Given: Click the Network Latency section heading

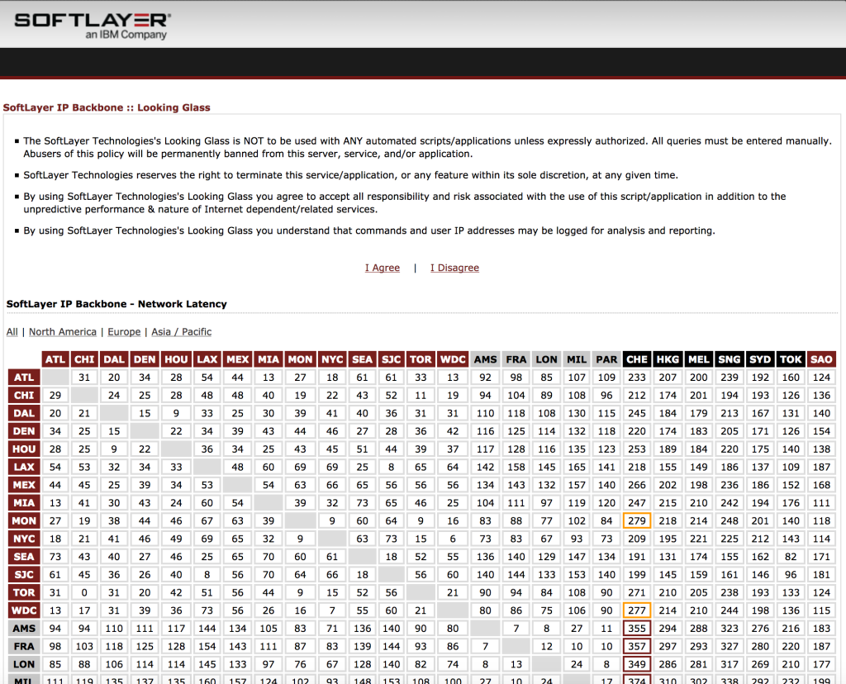Looking at the screenshot, I should pyautogui.click(x=116, y=304).
